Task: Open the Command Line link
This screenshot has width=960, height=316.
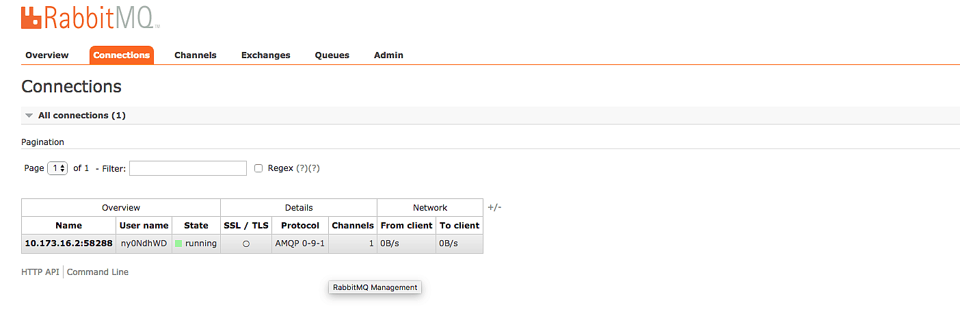Action: [x=98, y=272]
